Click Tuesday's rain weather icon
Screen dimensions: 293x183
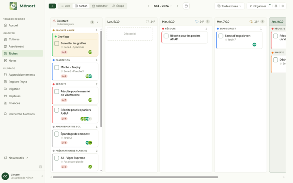coord(197,22)
